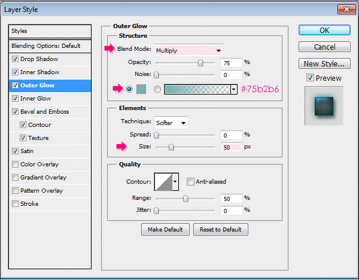
Task: Close the Layer Style dialog
Action: 346,10
